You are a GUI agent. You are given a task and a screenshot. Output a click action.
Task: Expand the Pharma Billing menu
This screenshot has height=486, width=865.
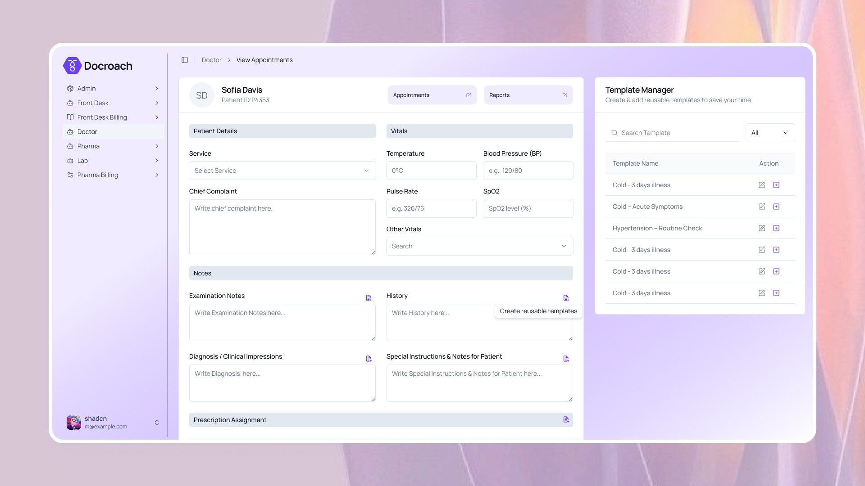(113, 175)
